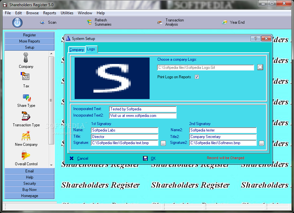294x213 pixels.
Task: Click the Signature2 path field
Action: (x=223, y=143)
